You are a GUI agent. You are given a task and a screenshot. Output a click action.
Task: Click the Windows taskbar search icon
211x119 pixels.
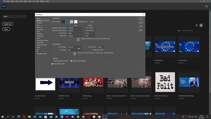8,117
